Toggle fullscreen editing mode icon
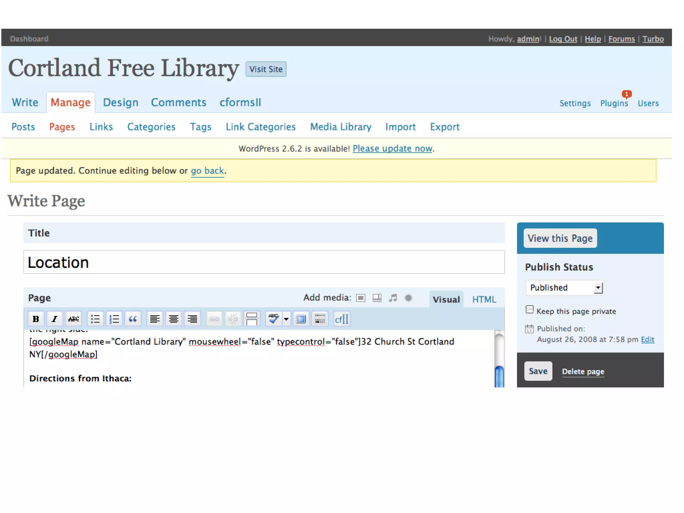 pos(301,319)
